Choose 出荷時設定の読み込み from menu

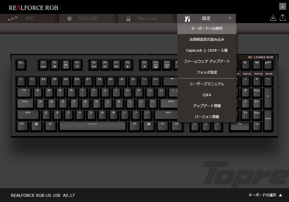[207, 39]
